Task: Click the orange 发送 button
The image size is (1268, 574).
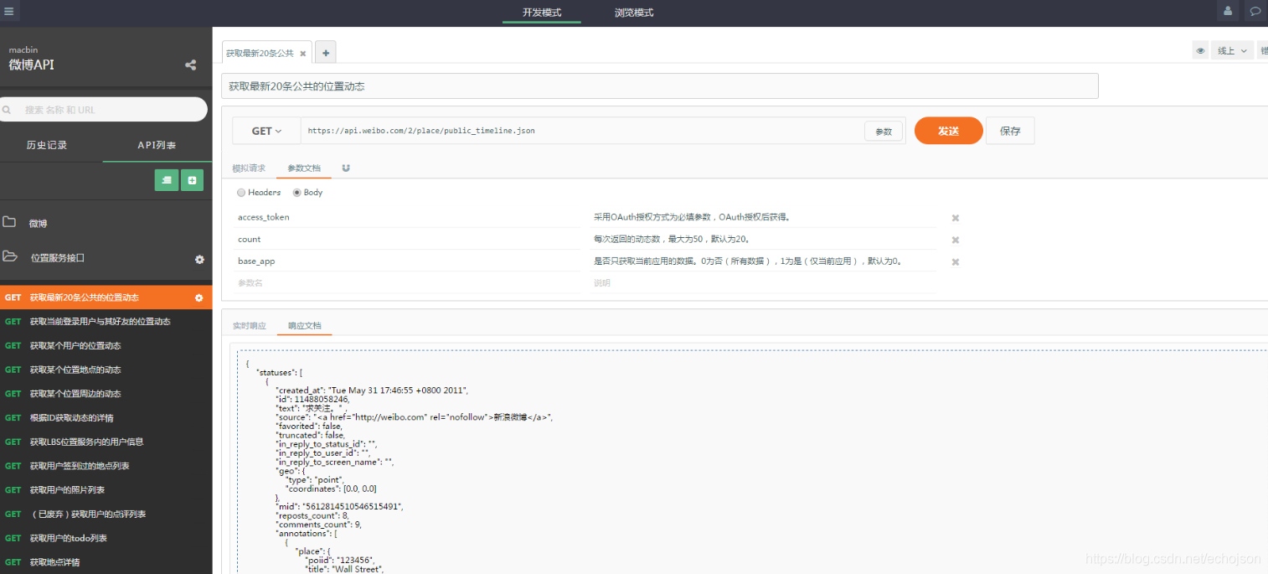Action: [x=948, y=131]
